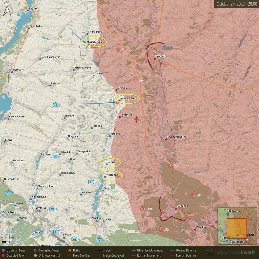Image resolution: width=259 pixels, height=259 pixels.
Task: Select the Borova town marker
Action: 12,72
